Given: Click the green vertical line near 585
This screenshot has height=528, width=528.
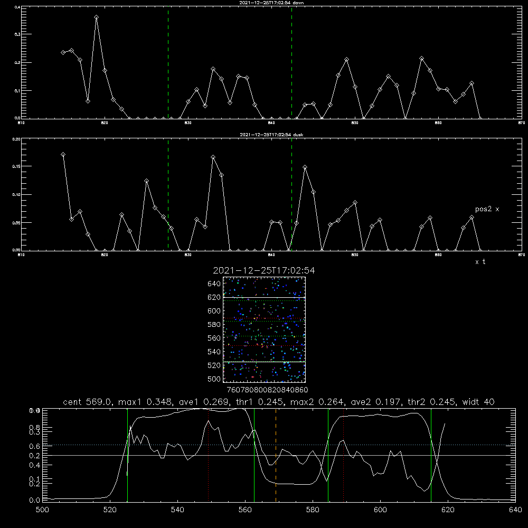Looking at the screenshot, I should 328,455.
